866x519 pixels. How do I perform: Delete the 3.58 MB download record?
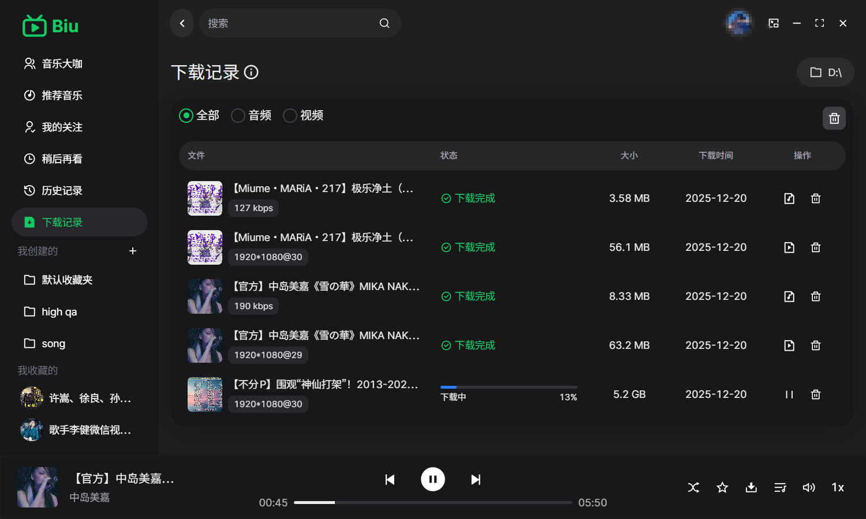click(816, 198)
